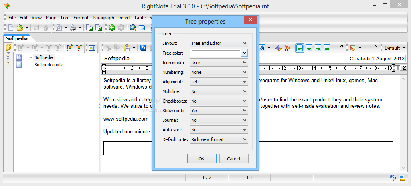The width and height of the screenshot is (411, 186).
Task: Open font style AA icon
Action: coord(262,48)
